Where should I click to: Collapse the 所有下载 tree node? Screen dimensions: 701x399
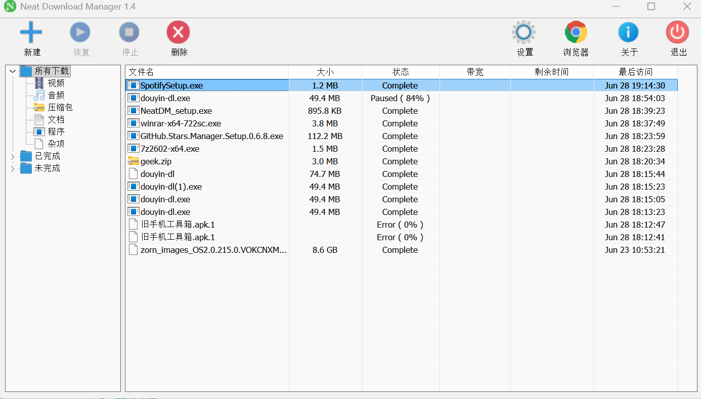tap(13, 71)
